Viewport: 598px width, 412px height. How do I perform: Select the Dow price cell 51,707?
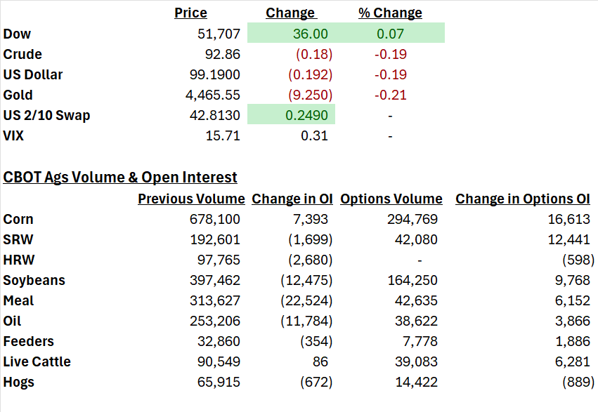tap(219, 34)
